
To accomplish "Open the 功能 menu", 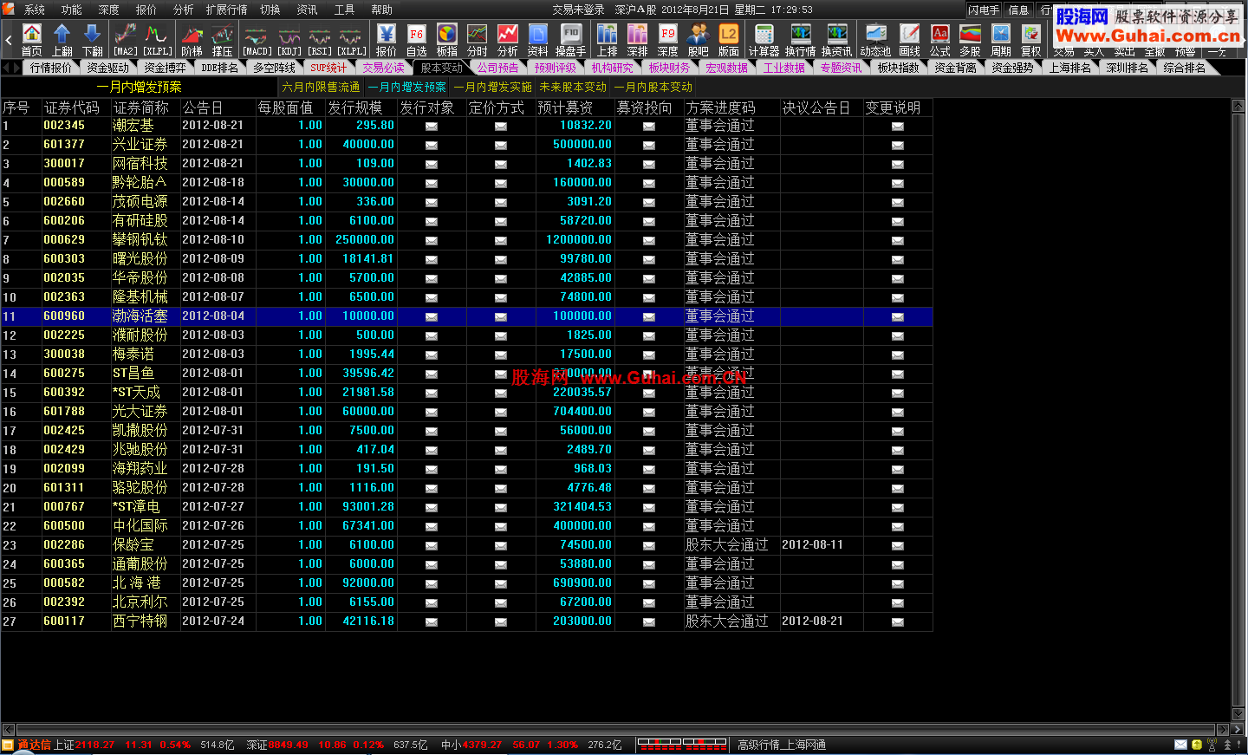I will [72, 10].
